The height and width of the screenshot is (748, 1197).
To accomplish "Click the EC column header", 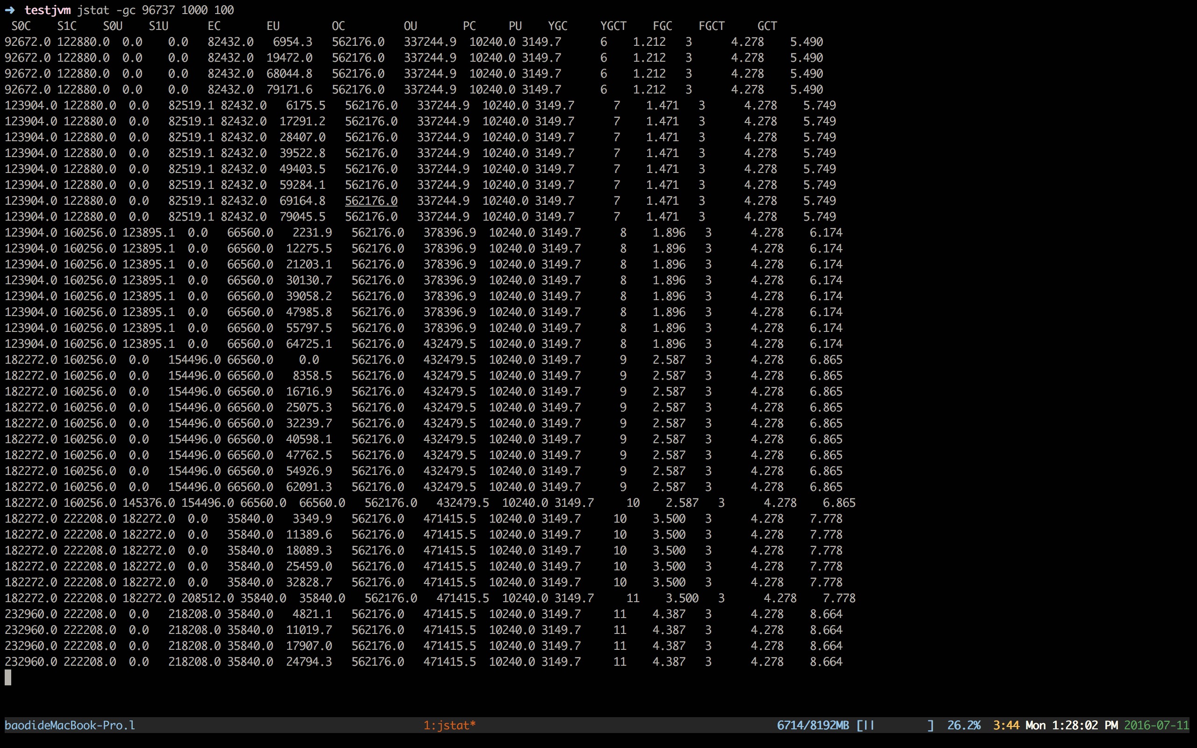I will point(214,26).
